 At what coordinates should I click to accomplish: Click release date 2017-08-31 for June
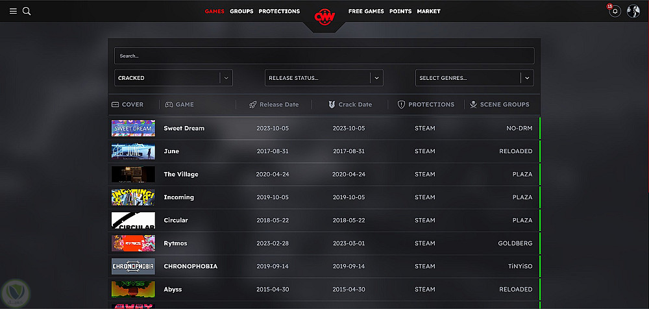coord(273,151)
